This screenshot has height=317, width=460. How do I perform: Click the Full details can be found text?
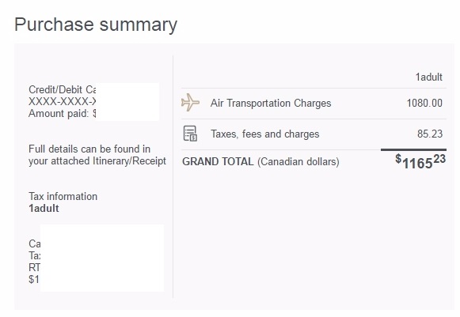click(x=89, y=149)
